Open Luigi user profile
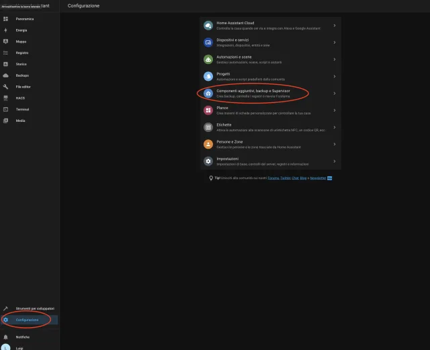The height and width of the screenshot is (350, 430). (x=20, y=347)
